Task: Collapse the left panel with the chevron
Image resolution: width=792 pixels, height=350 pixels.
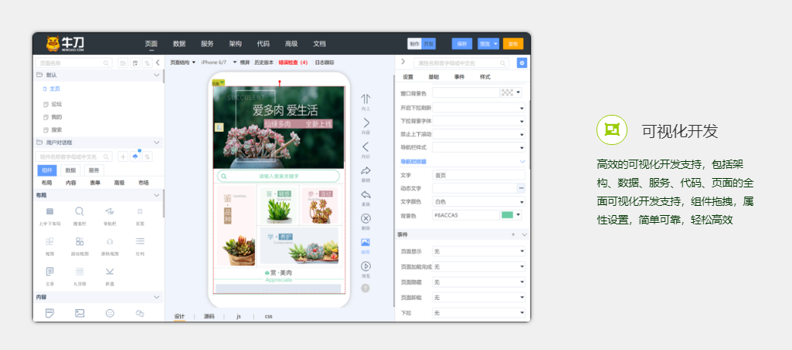Action: 158,63
